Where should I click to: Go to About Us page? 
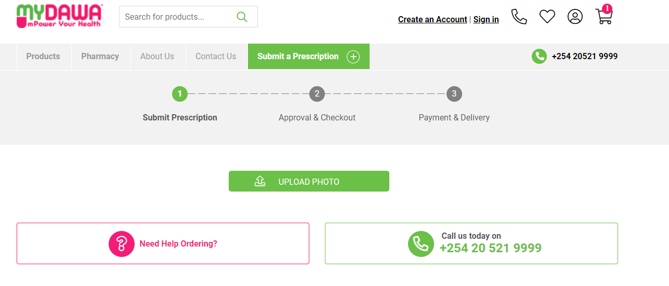(157, 57)
